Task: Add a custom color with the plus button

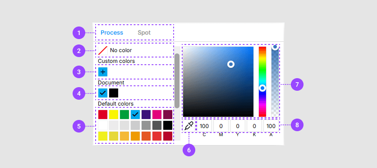Action: (x=103, y=72)
